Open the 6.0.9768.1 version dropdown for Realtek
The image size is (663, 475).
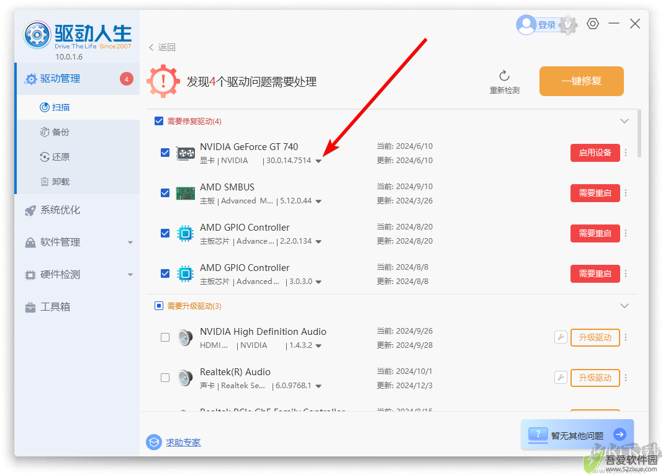coord(318,386)
